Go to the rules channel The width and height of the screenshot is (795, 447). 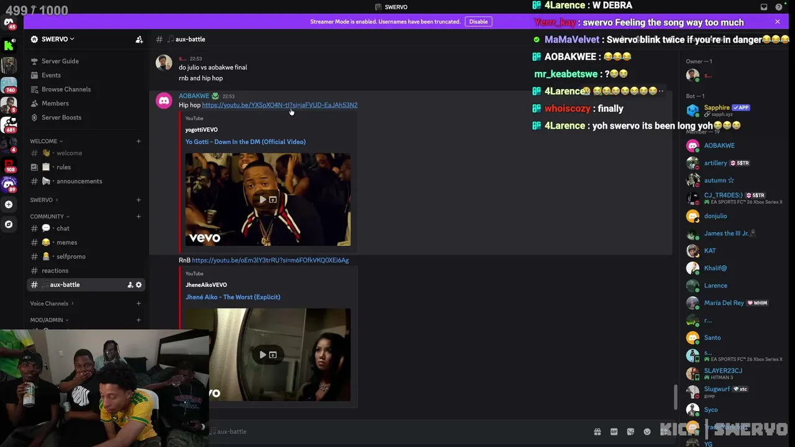[86, 167]
